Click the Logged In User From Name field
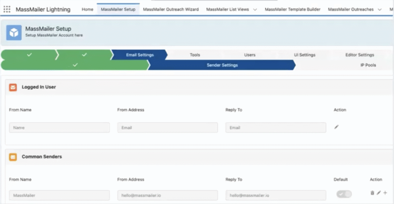 [59, 127]
